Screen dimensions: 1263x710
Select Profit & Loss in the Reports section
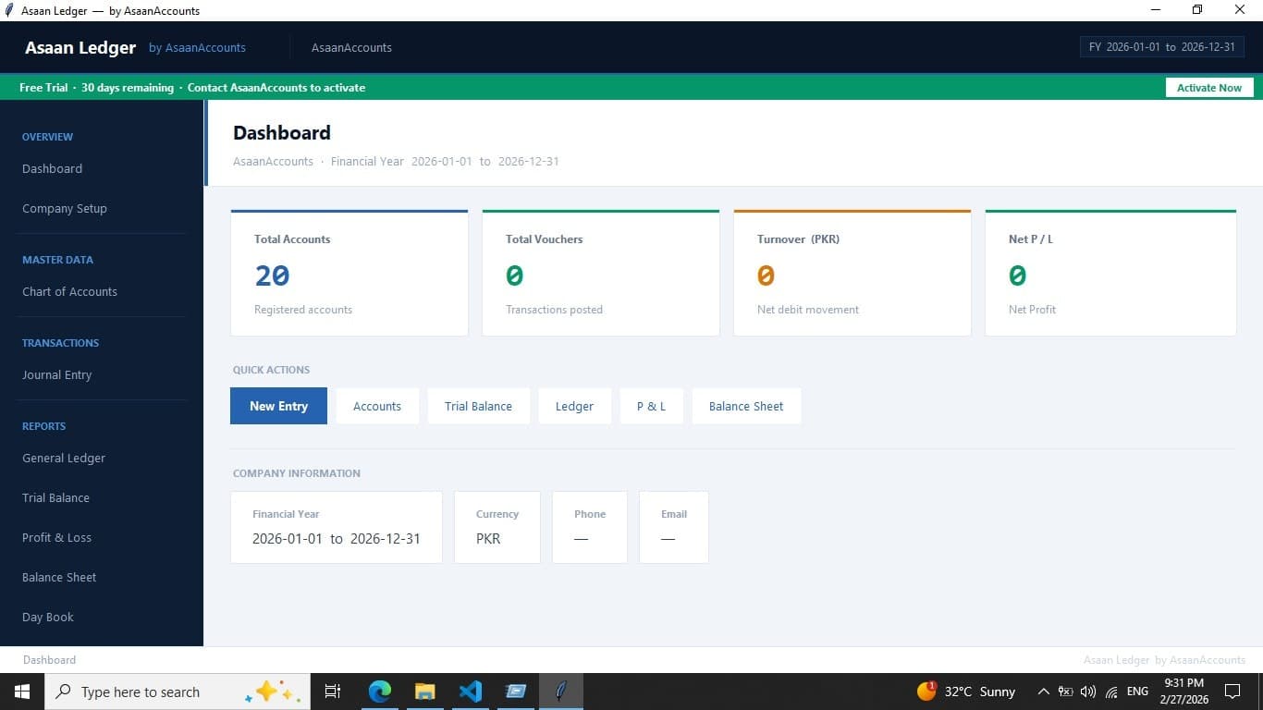(x=56, y=537)
